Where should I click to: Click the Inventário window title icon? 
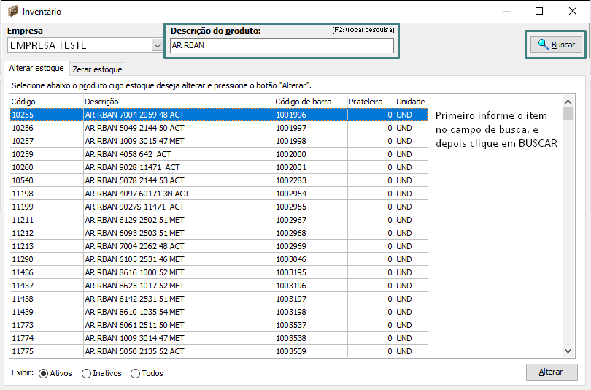click(x=12, y=12)
